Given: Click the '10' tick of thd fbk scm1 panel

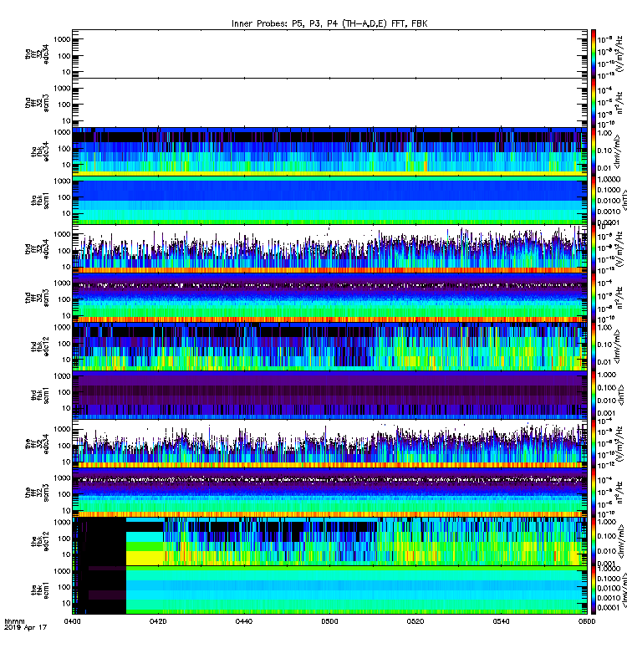Looking at the screenshot, I should click(66, 408).
